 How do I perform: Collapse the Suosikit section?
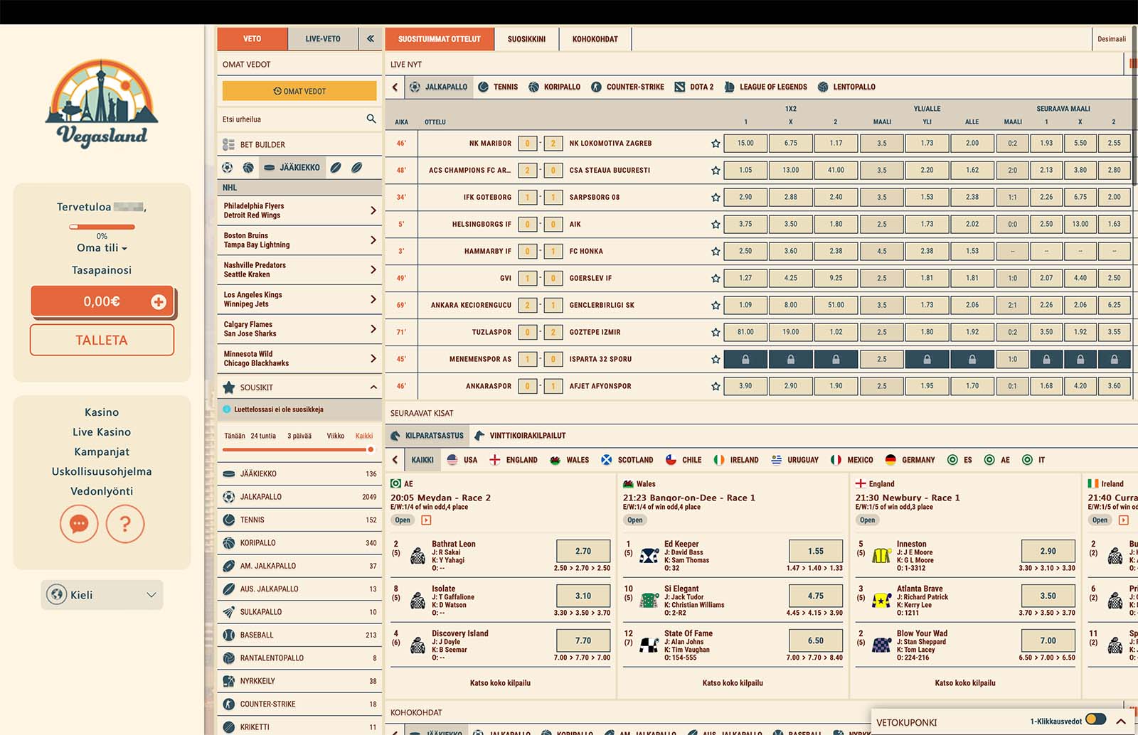coord(373,387)
